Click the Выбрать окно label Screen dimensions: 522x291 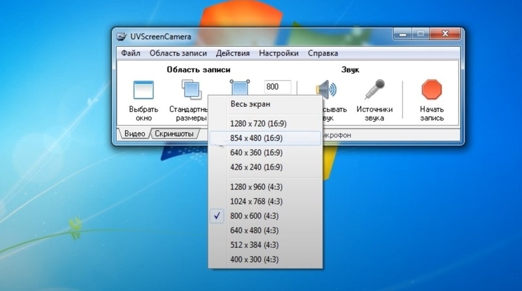(x=144, y=114)
